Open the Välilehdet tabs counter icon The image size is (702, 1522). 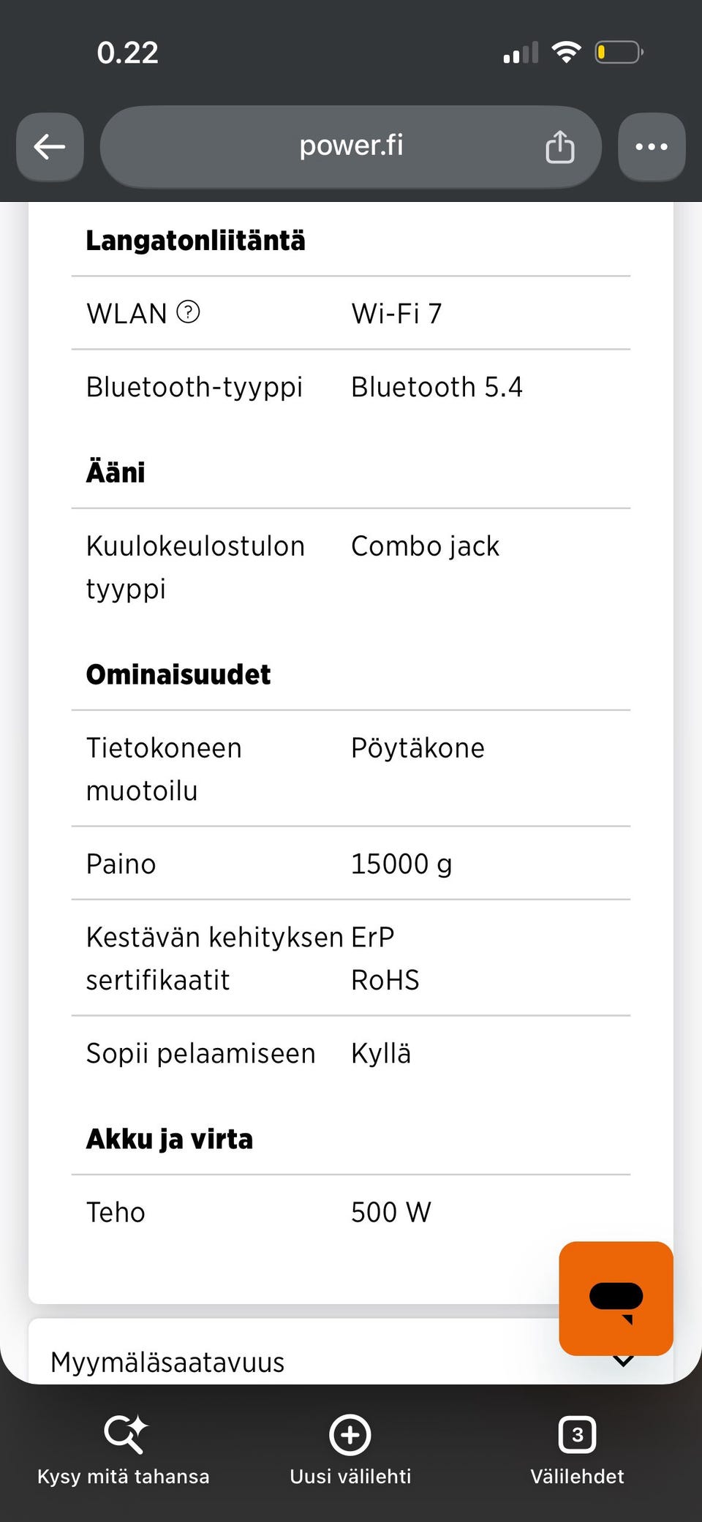(x=577, y=1434)
